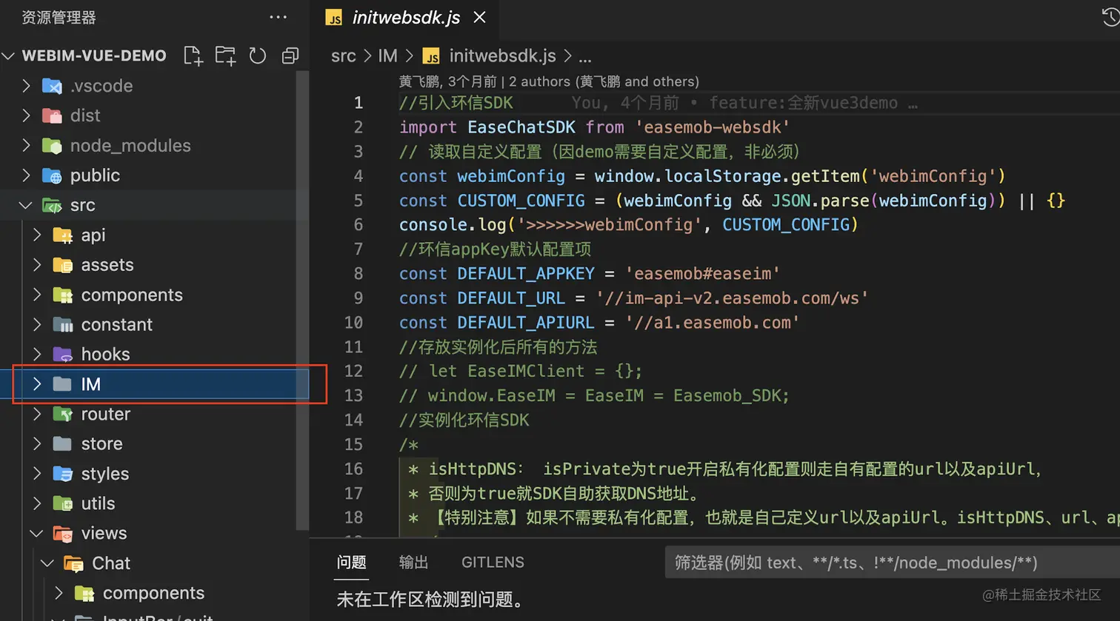Click the console.log statement on line 6
Screen dimensions: 1120x621
point(628,225)
